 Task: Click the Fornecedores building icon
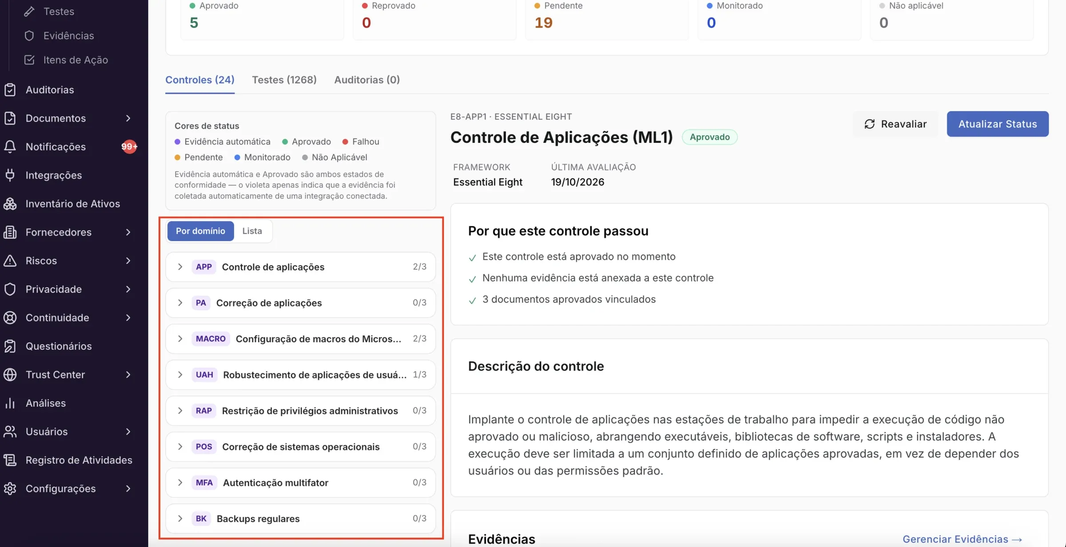point(10,232)
